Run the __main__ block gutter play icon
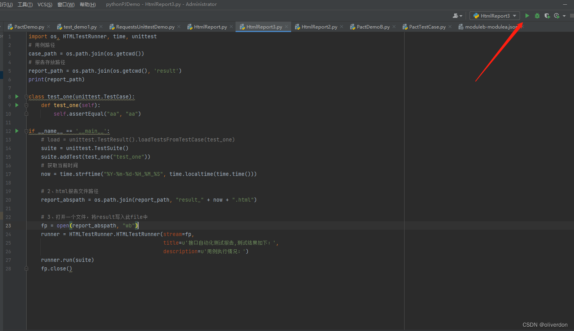 16,131
